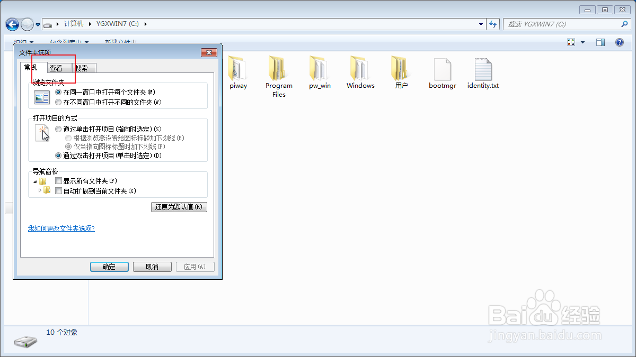Open Help with the question mark icon
The image size is (636, 357).
click(620, 42)
